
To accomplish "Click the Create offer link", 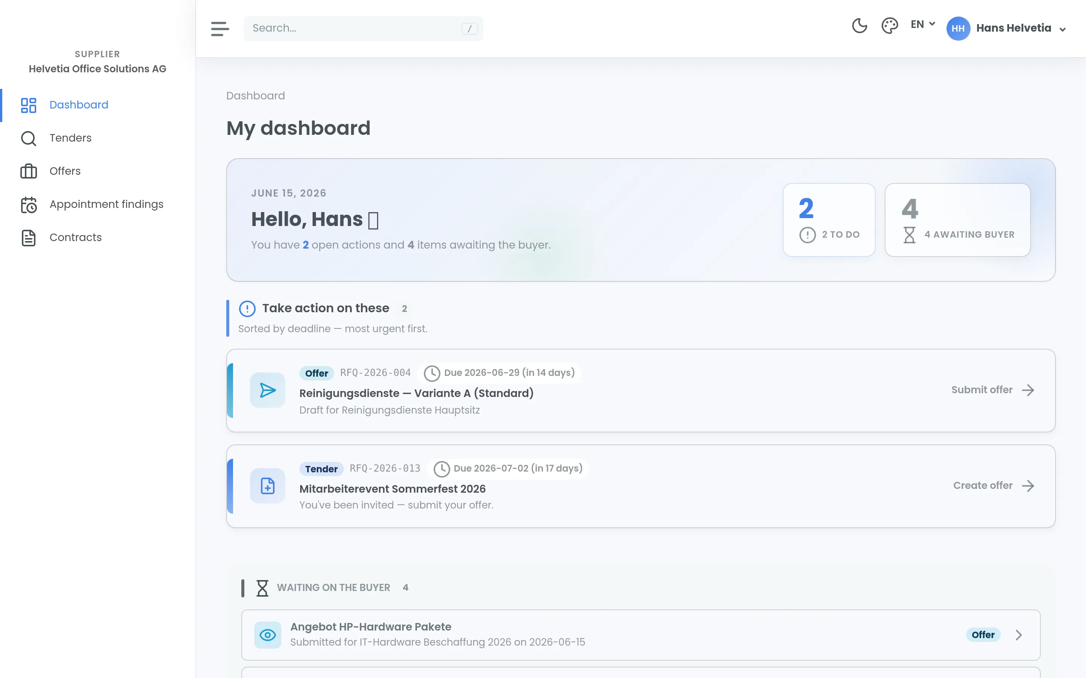I will click(994, 486).
